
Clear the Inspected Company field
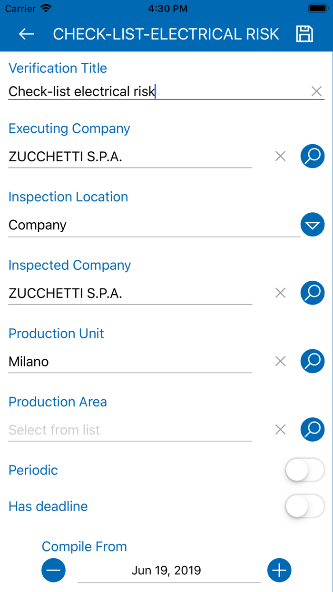pos(280,293)
